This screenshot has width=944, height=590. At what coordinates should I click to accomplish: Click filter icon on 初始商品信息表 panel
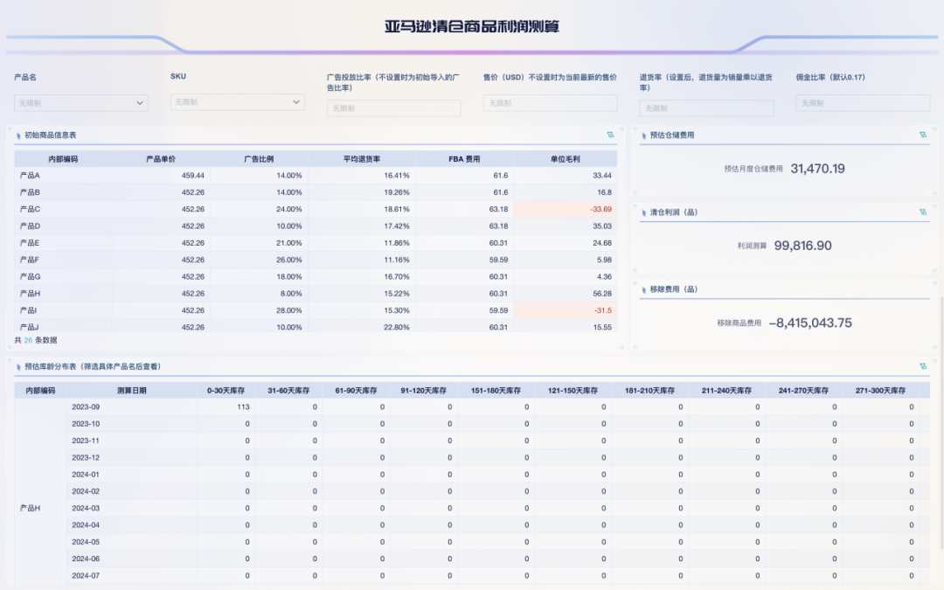610,135
